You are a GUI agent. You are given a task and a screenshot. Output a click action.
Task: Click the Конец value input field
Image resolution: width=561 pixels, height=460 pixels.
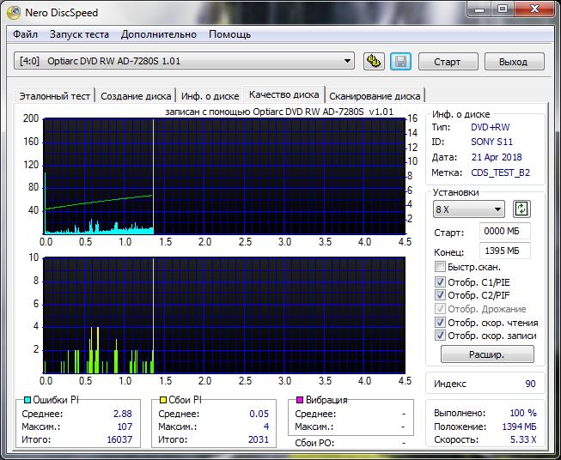pos(506,251)
